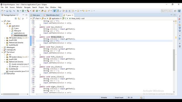Click the Debug bug icon

pyautogui.click(x=18, y=11)
